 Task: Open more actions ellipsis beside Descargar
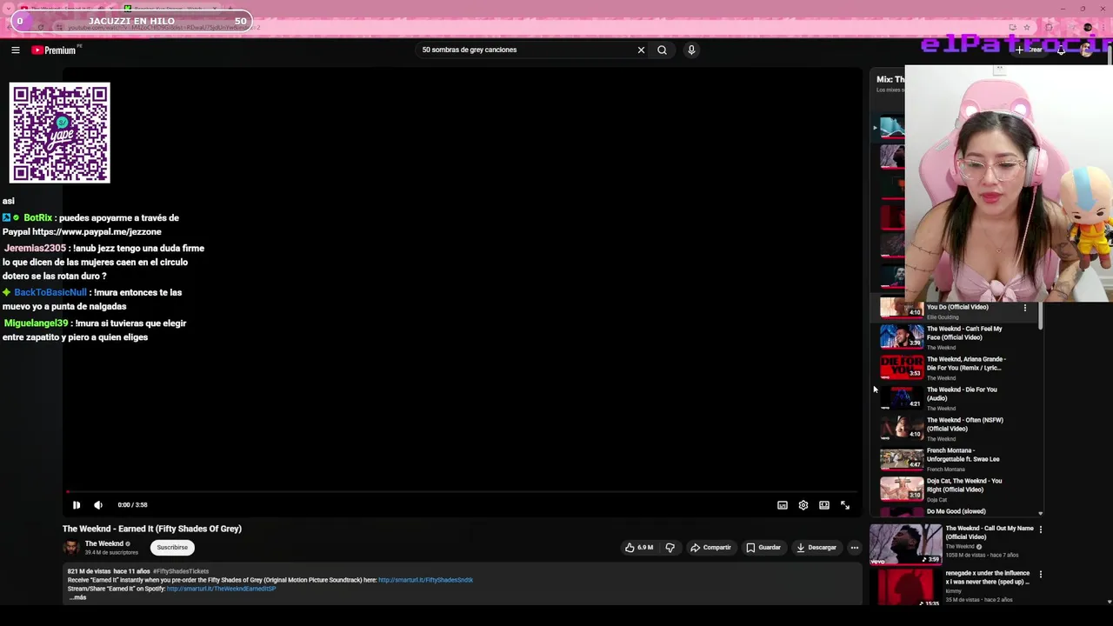click(855, 548)
